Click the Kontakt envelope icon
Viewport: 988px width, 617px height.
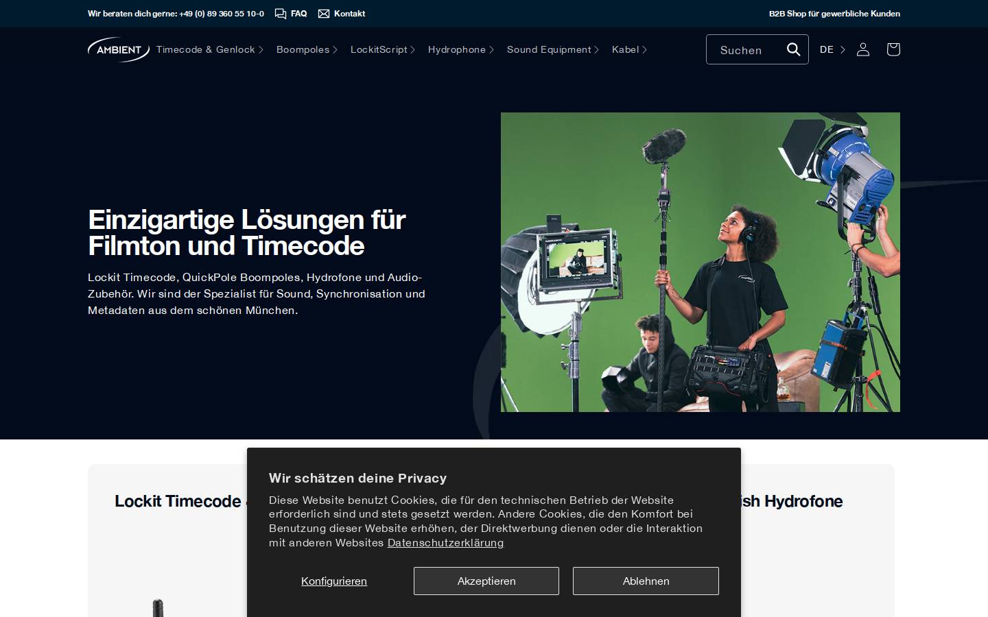324,14
